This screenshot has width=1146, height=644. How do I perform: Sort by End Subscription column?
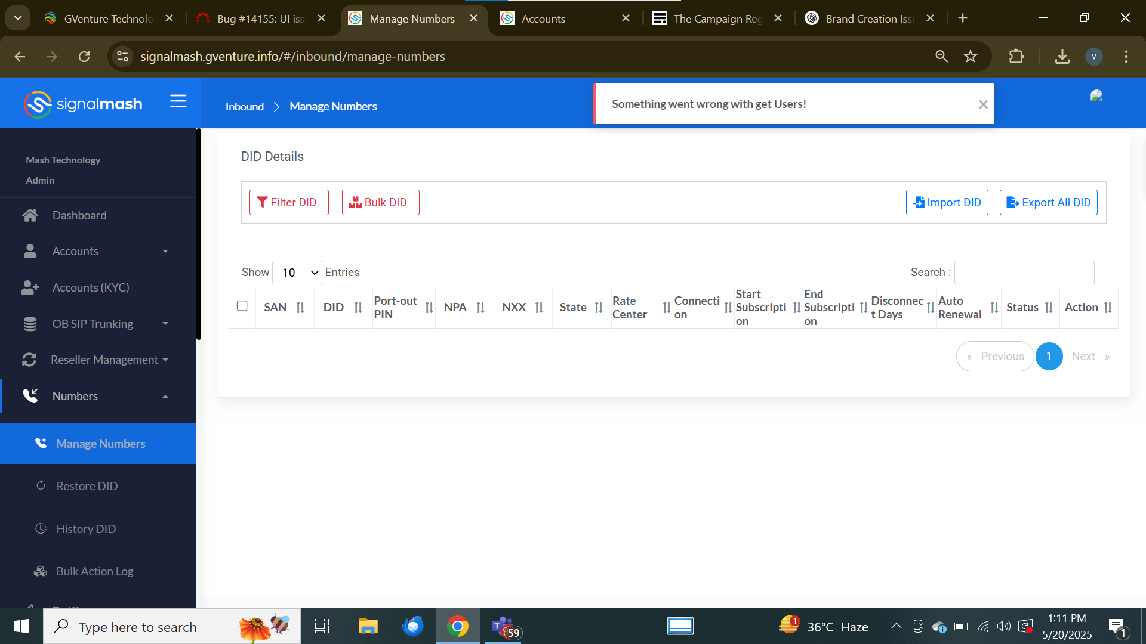863,308
